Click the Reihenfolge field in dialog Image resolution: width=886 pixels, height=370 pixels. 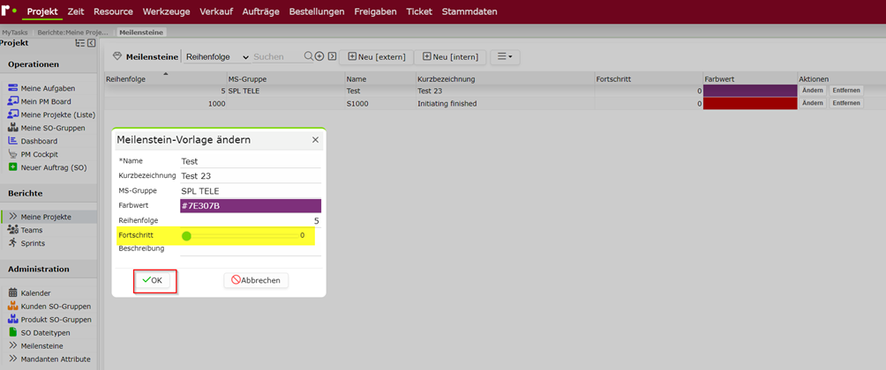click(251, 220)
